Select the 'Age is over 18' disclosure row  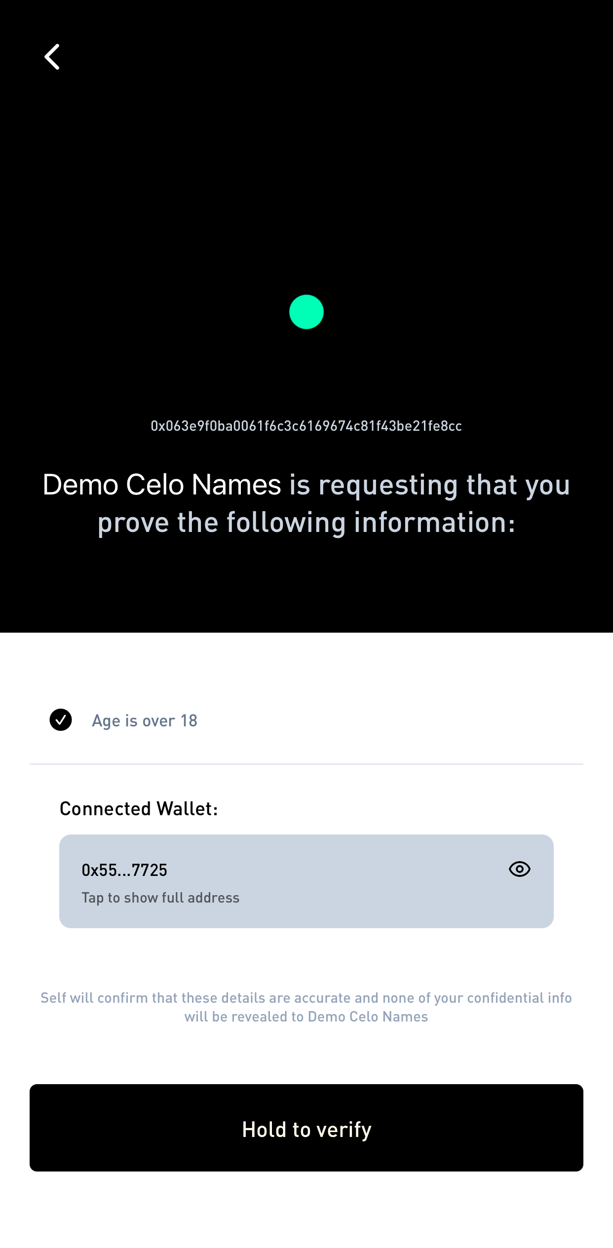point(145,720)
